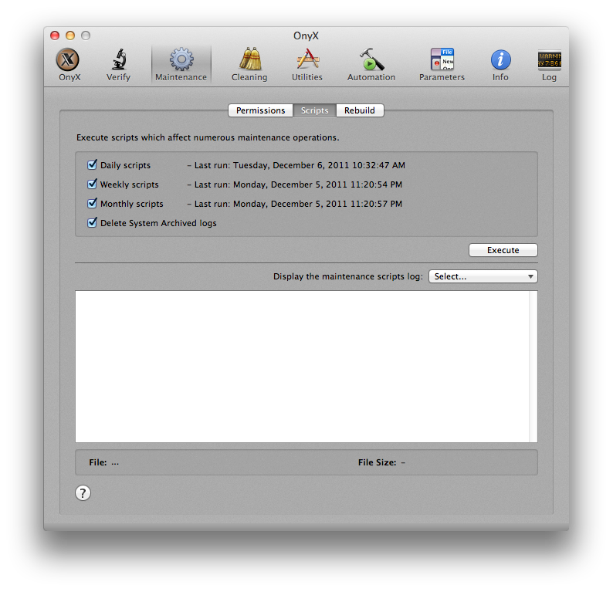Viewport: 613px width, 592px height.
Task: Expand the maintenance scripts log dropdown
Action: (x=483, y=276)
